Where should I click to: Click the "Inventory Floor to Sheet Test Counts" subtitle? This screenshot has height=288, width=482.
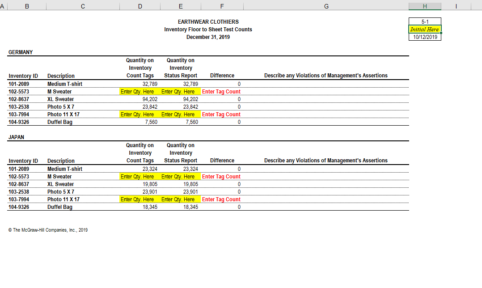pos(208,30)
